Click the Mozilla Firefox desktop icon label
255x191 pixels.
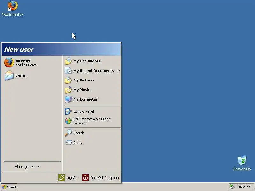point(12,14)
